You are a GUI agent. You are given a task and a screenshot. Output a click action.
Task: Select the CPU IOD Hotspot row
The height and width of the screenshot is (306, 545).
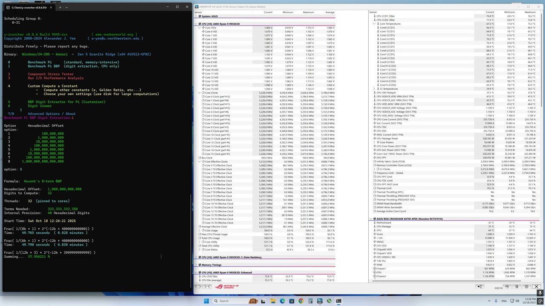point(453,93)
